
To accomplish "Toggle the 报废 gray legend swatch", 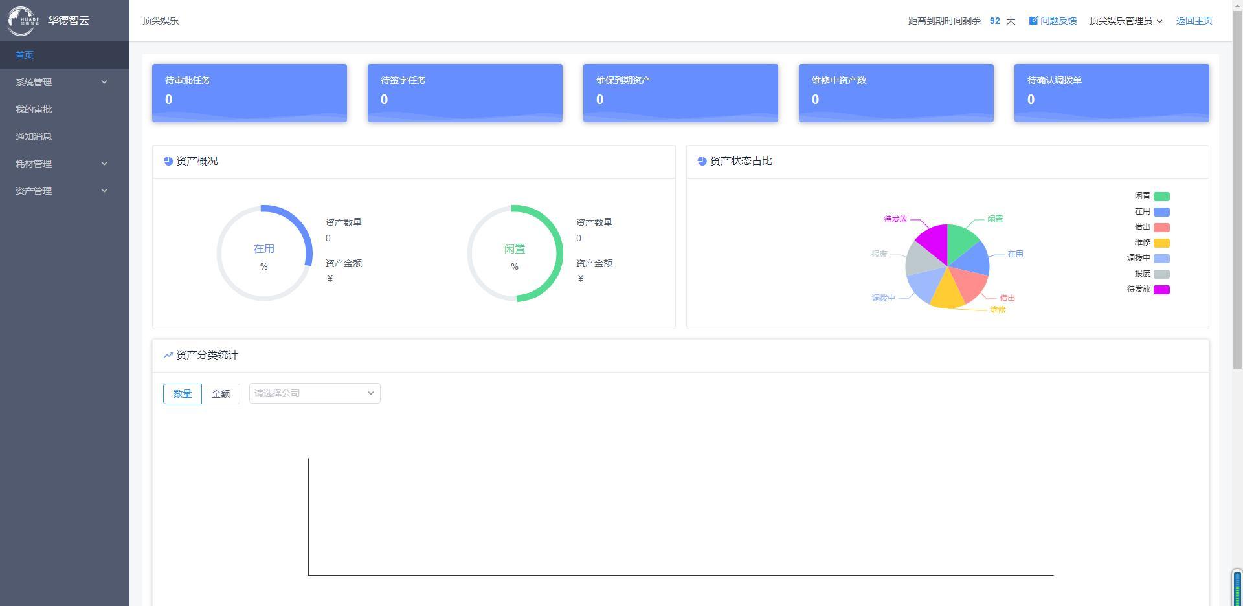I will [x=1161, y=274].
